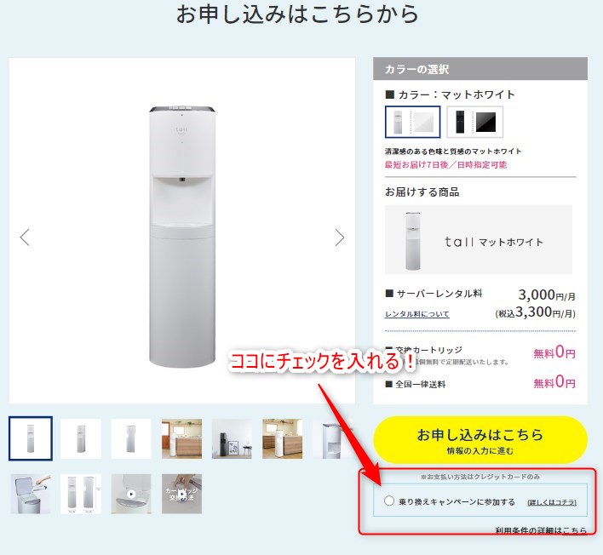The width and height of the screenshot is (603, 555).
Task: Choose the black color swatch option
Action: [x=475, y=122]
